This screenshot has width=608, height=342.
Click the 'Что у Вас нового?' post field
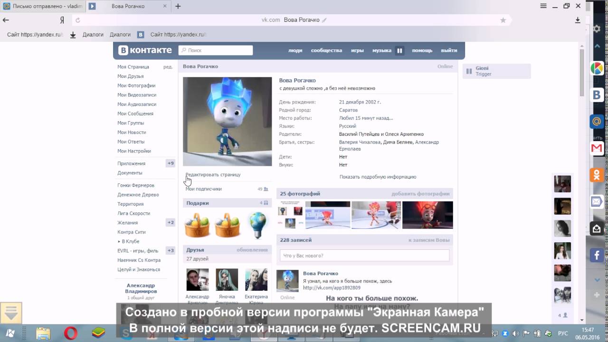[x=364, y=256]
